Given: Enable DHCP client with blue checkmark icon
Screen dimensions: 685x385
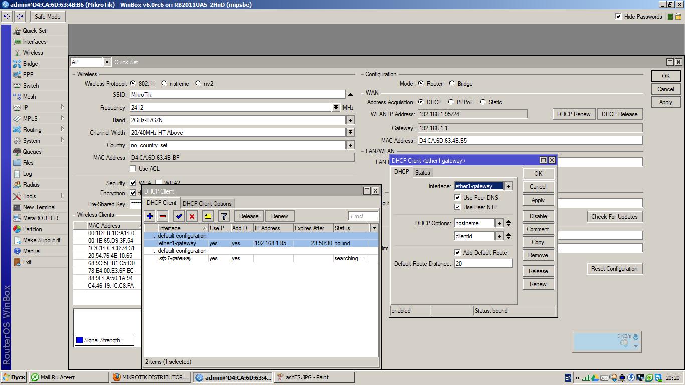Looking at the screenshot, I should 179,216.
